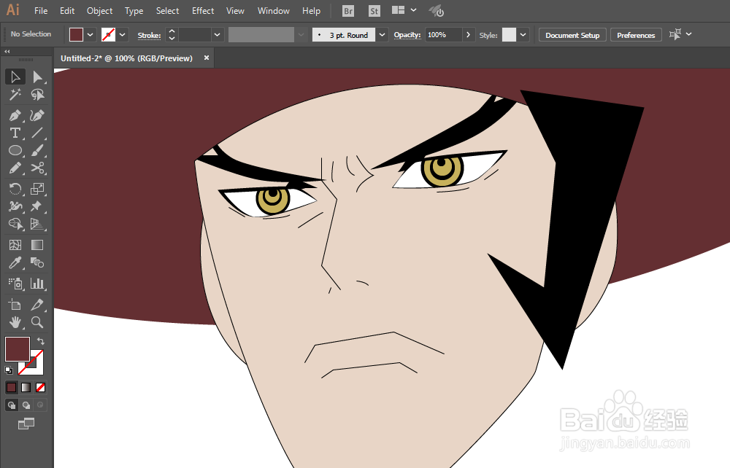The width and height of the screenshot is (730, 468).
Task: Close the Untitled-2 document tab
Action: (207, 58)
